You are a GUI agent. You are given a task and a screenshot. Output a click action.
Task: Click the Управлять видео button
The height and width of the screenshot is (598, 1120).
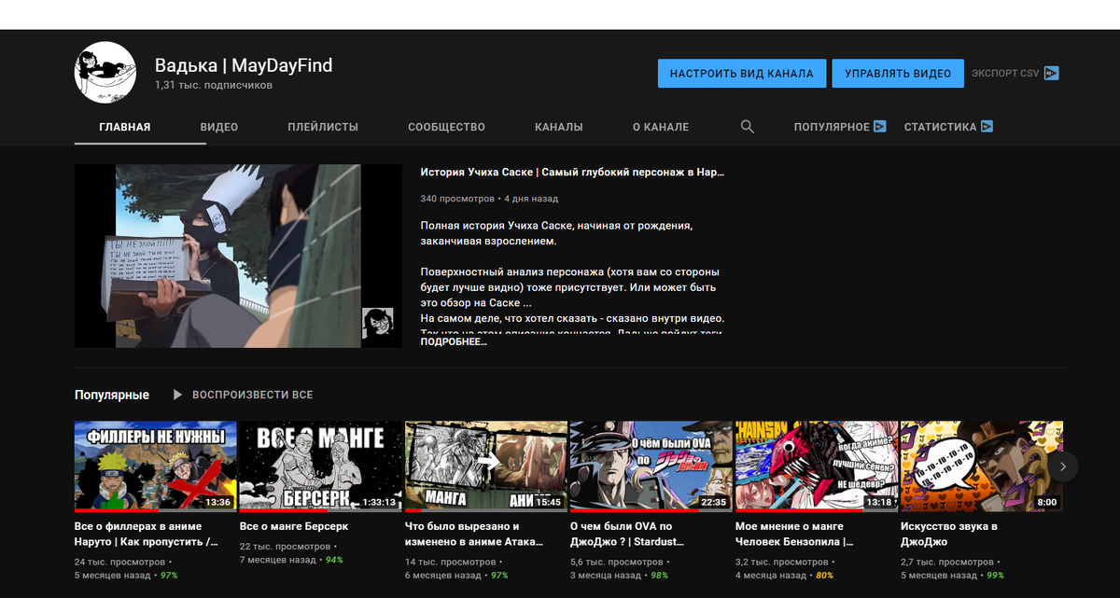[x=898, y=74]
